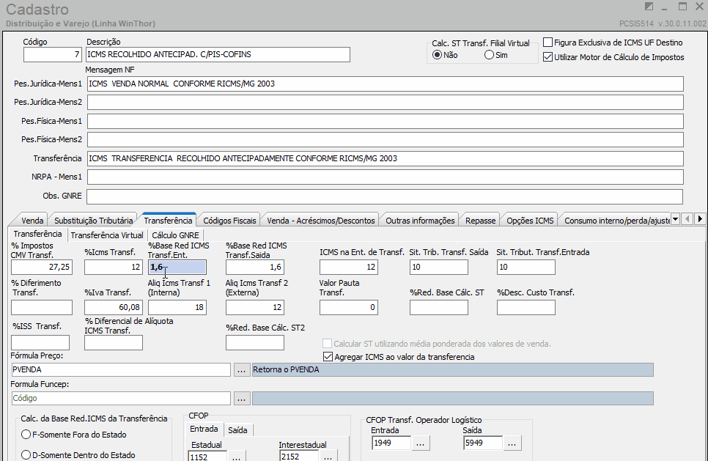The width and height of the screenshot is (708, 461).
Task: Select the Opções ICMS tab
Action: click(x=530, y=221)
